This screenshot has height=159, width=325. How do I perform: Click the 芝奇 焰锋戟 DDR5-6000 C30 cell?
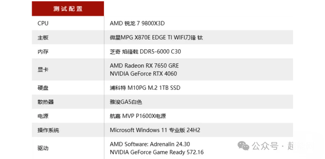(145, 51)
